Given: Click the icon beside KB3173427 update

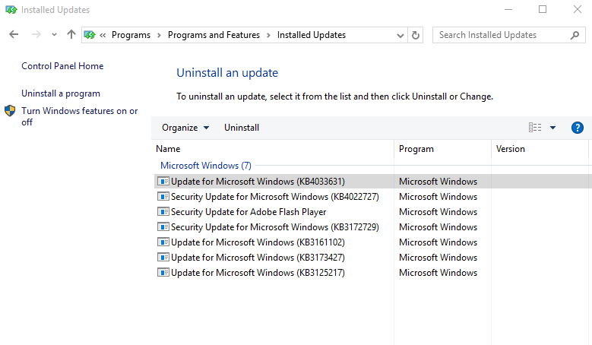Looking at the screenshot, I should coord(163,258).
